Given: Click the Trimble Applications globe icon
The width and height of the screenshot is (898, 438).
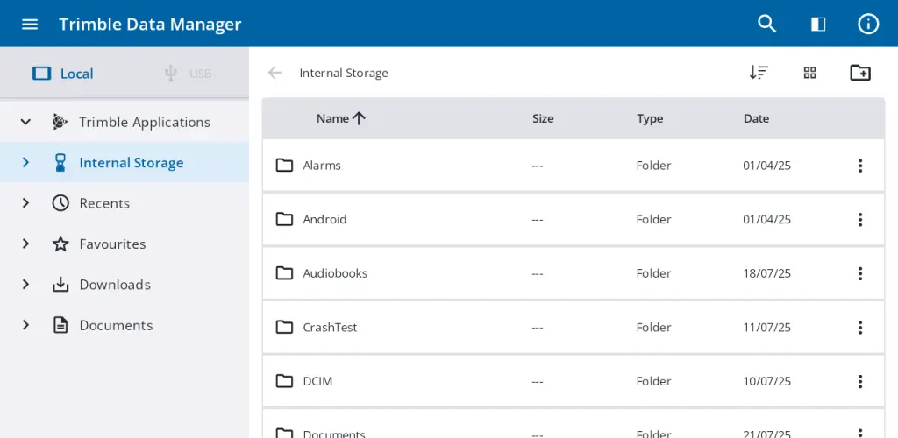Looking at the screenshot, I should 61,122.
